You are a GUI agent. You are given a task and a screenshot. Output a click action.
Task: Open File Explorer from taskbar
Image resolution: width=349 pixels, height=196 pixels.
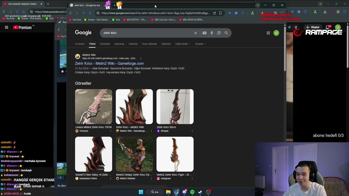click(x=168, y=192)
